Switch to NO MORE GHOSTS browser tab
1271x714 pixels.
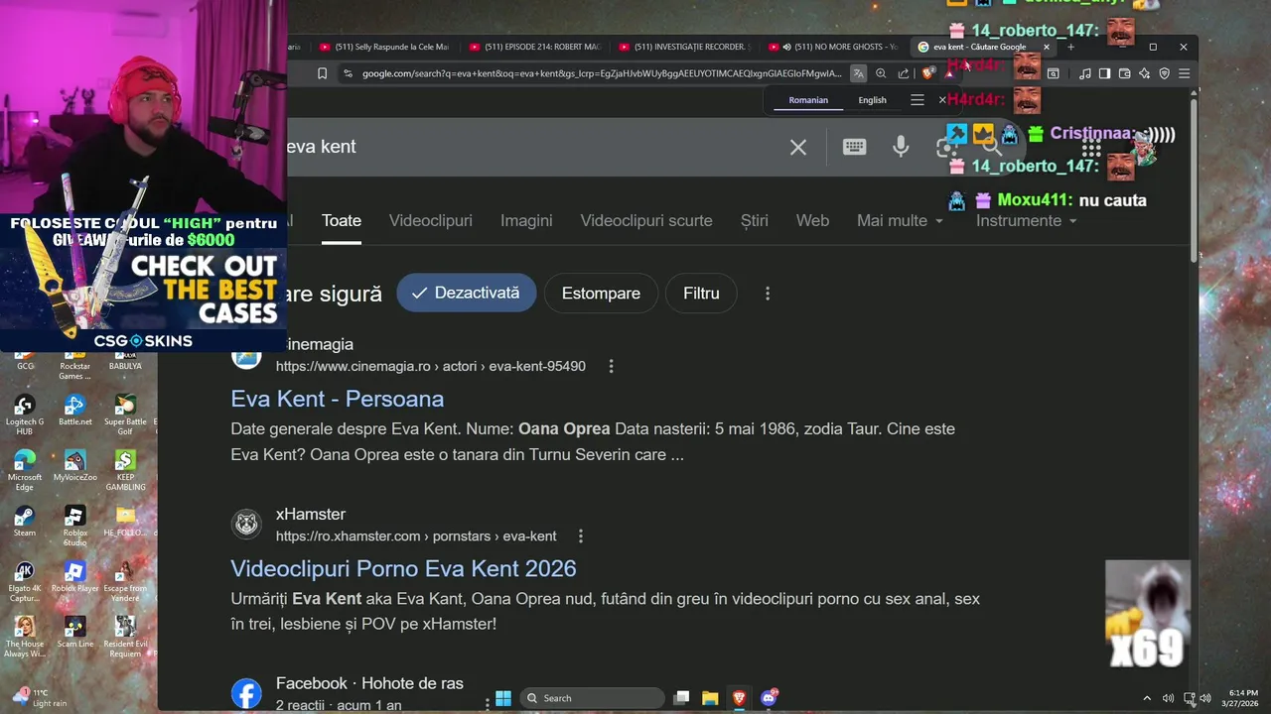click(x=832, y=47)
